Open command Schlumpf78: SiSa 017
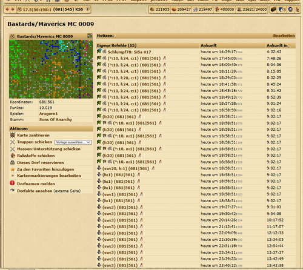 coord(129,52)
